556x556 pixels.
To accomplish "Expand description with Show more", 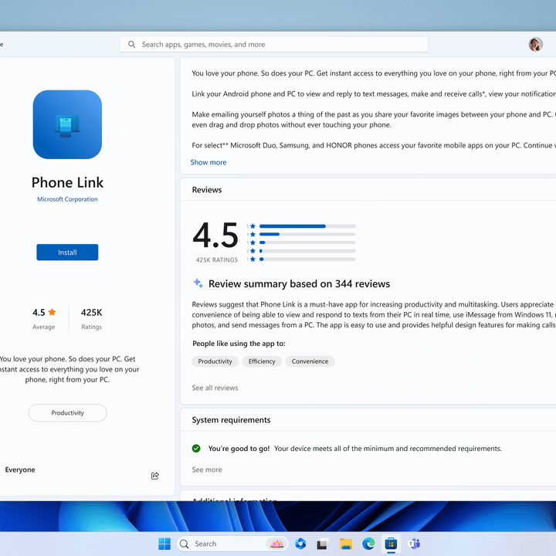I will (x=208, y=162).
